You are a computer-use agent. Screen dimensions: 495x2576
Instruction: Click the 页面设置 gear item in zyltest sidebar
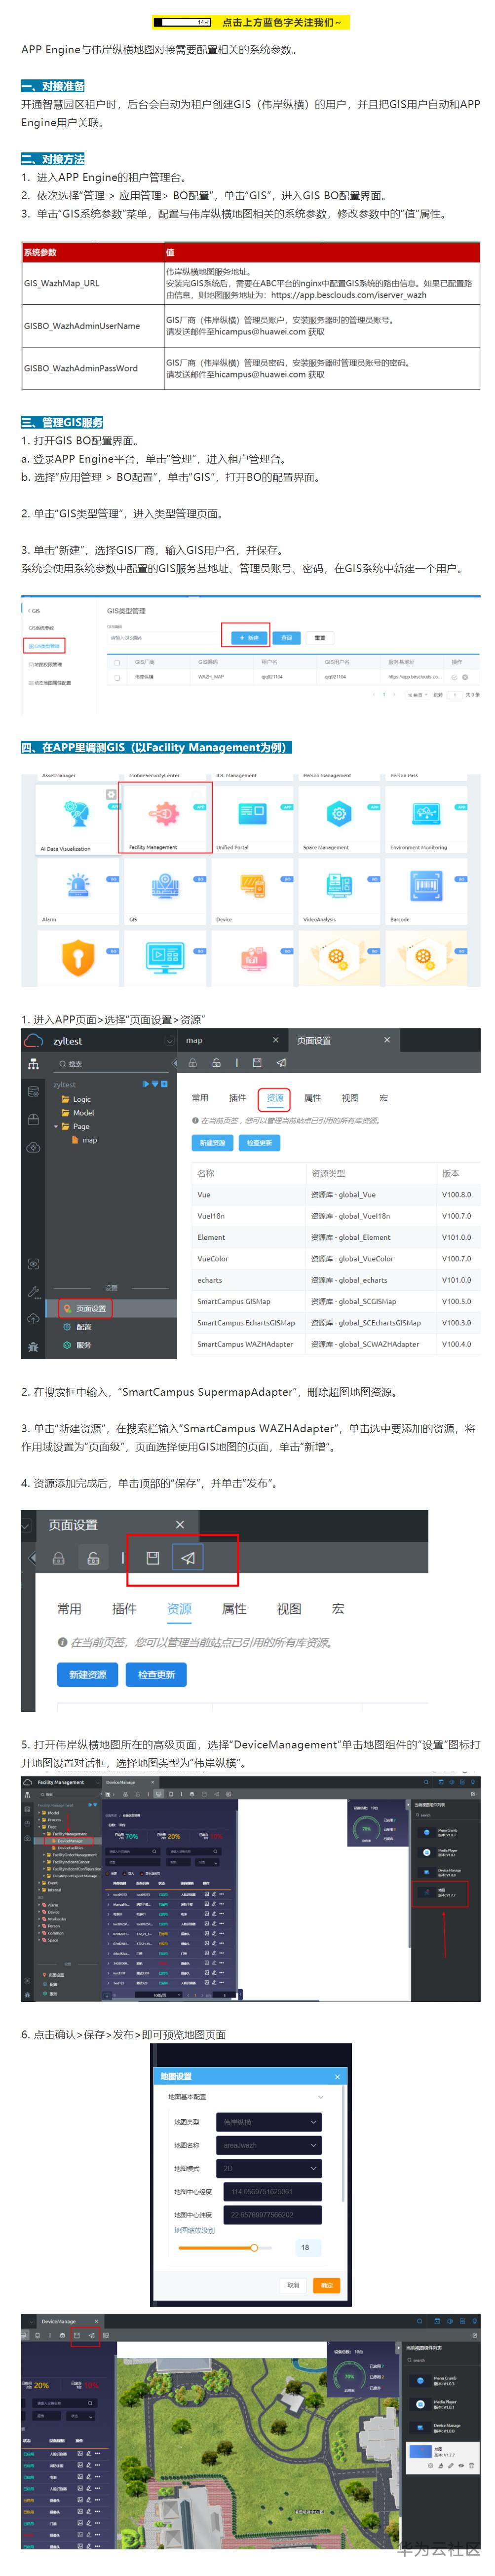click(x=86, y=1308)
